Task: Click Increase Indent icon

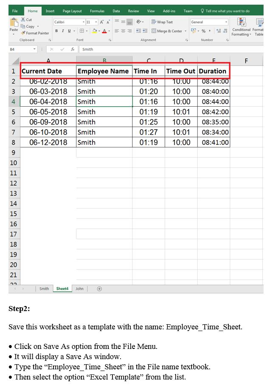Action: click(x=145, y=31)
